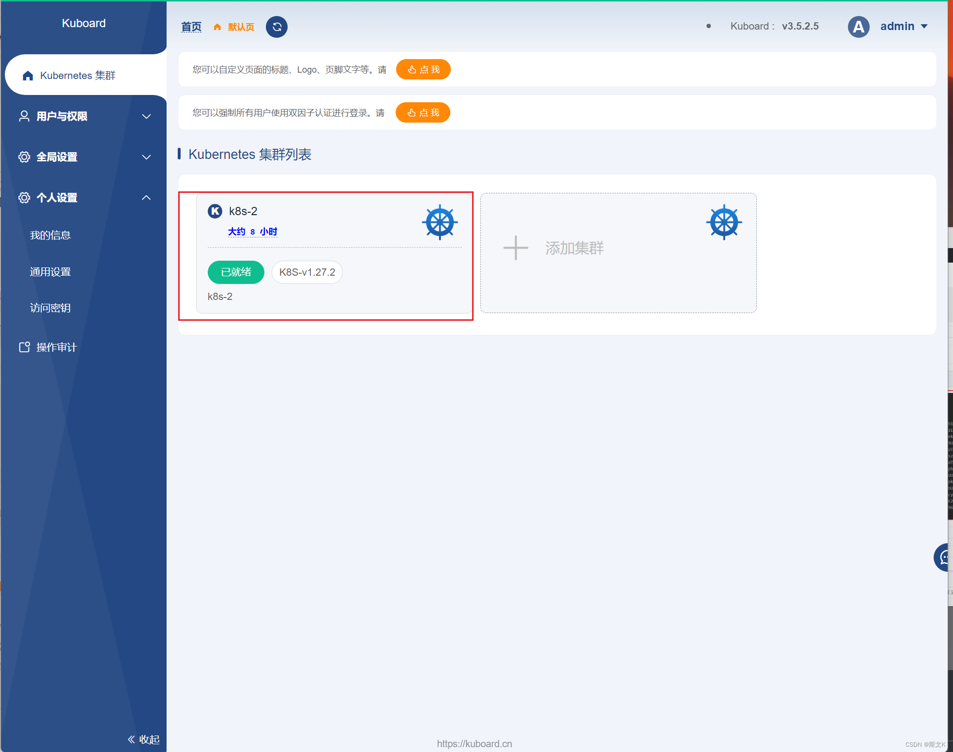Click the K logo icon on k8s-2 card
This screenshot has height=752, width=953.
coord(215,211)
